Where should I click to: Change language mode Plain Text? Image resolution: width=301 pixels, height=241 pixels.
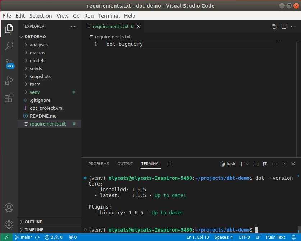[x=275, y=237]
